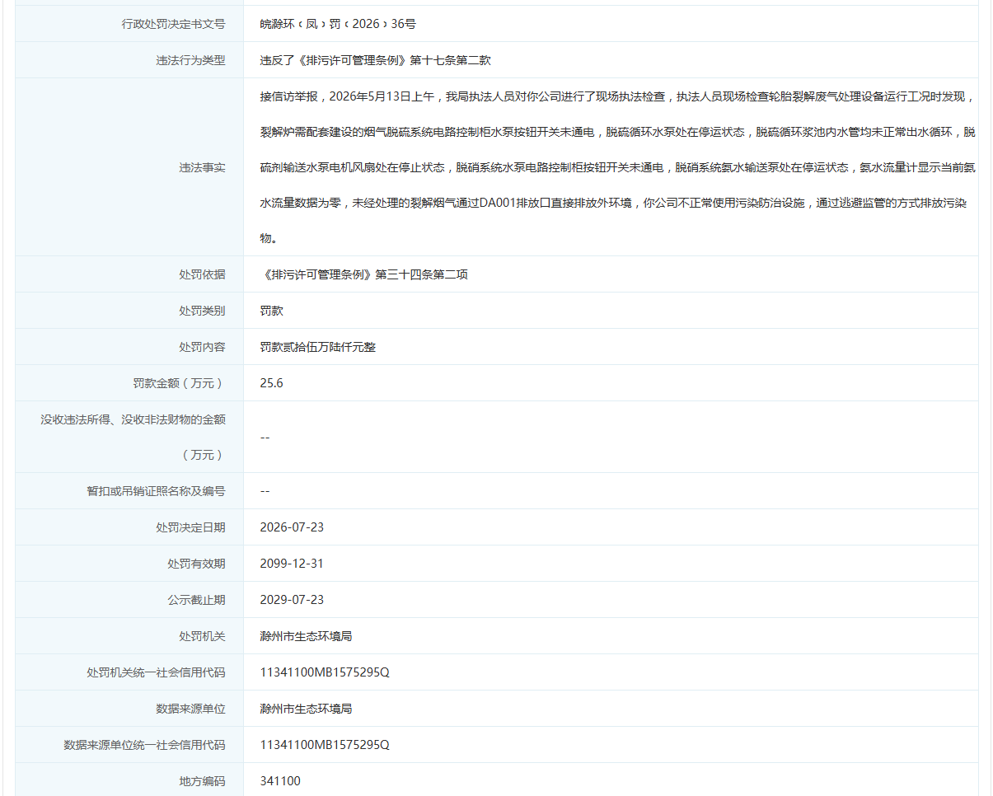993x796 pixels.
Task: Click the 暂扣或吊销证照名称及编号 label
Action: coord(156,491)
